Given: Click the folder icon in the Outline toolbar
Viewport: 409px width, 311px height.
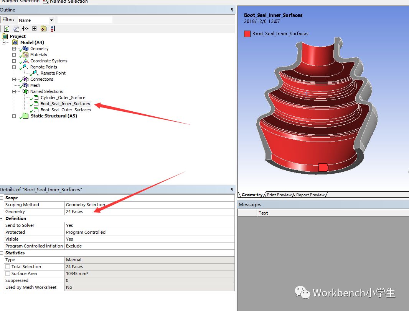Looking at the screenshot, I should click(43, 29).
